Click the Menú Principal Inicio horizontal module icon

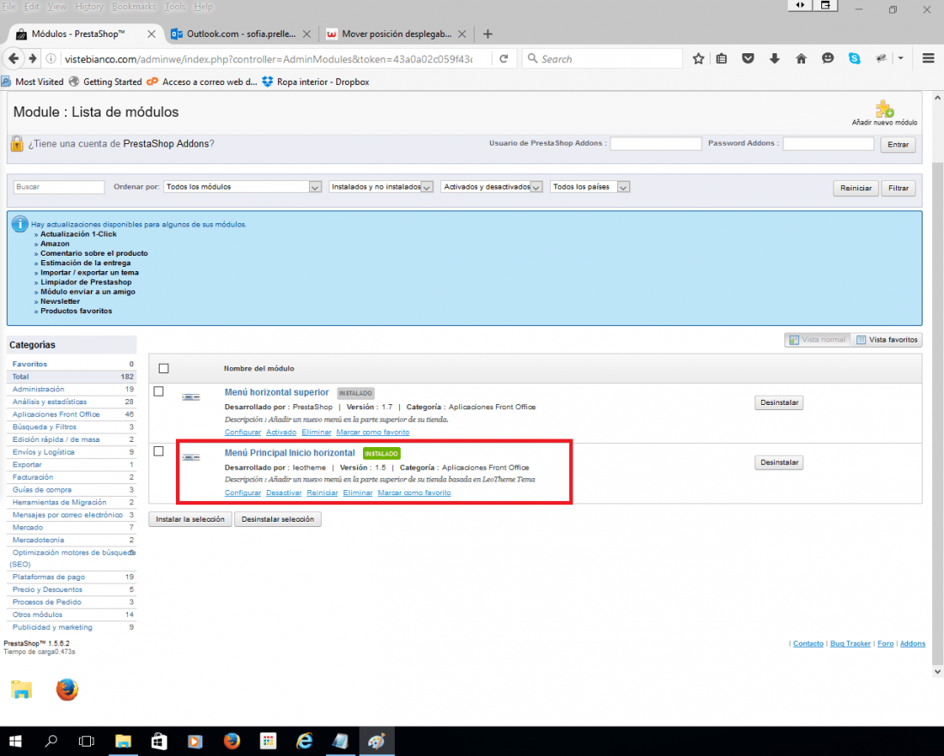click(x=191, y=457)
